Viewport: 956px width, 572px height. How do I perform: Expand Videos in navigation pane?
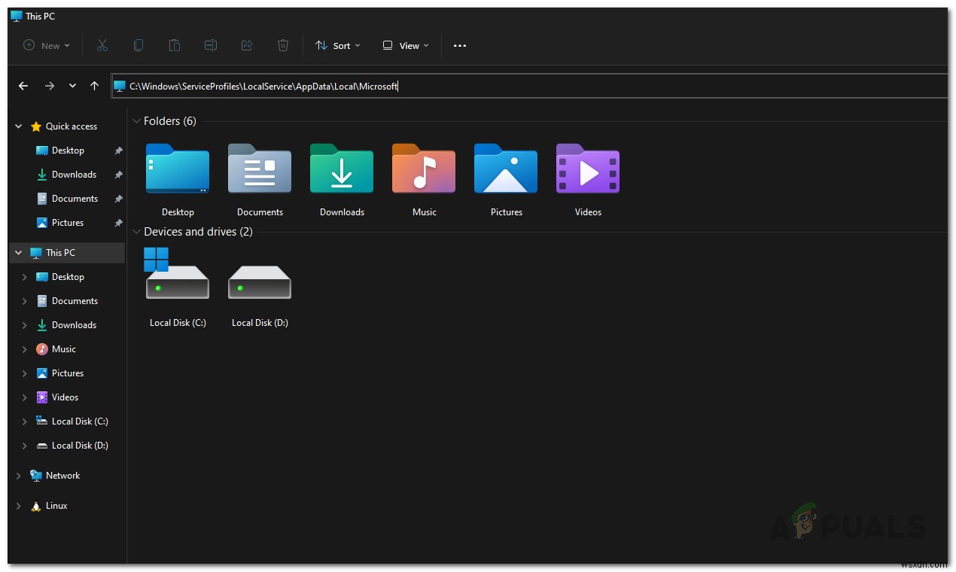tap(24, 397)
